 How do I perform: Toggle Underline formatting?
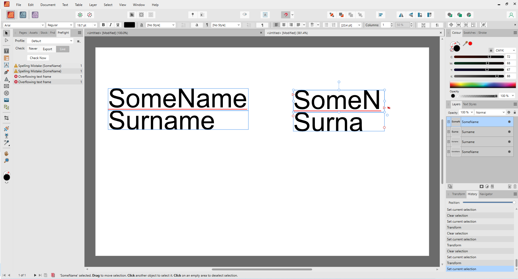pos(118,25)
